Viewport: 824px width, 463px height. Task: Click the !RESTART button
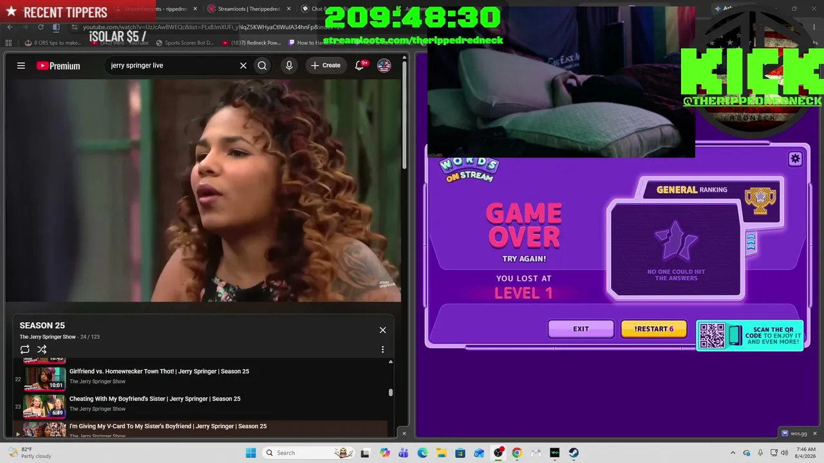point(653,329)
